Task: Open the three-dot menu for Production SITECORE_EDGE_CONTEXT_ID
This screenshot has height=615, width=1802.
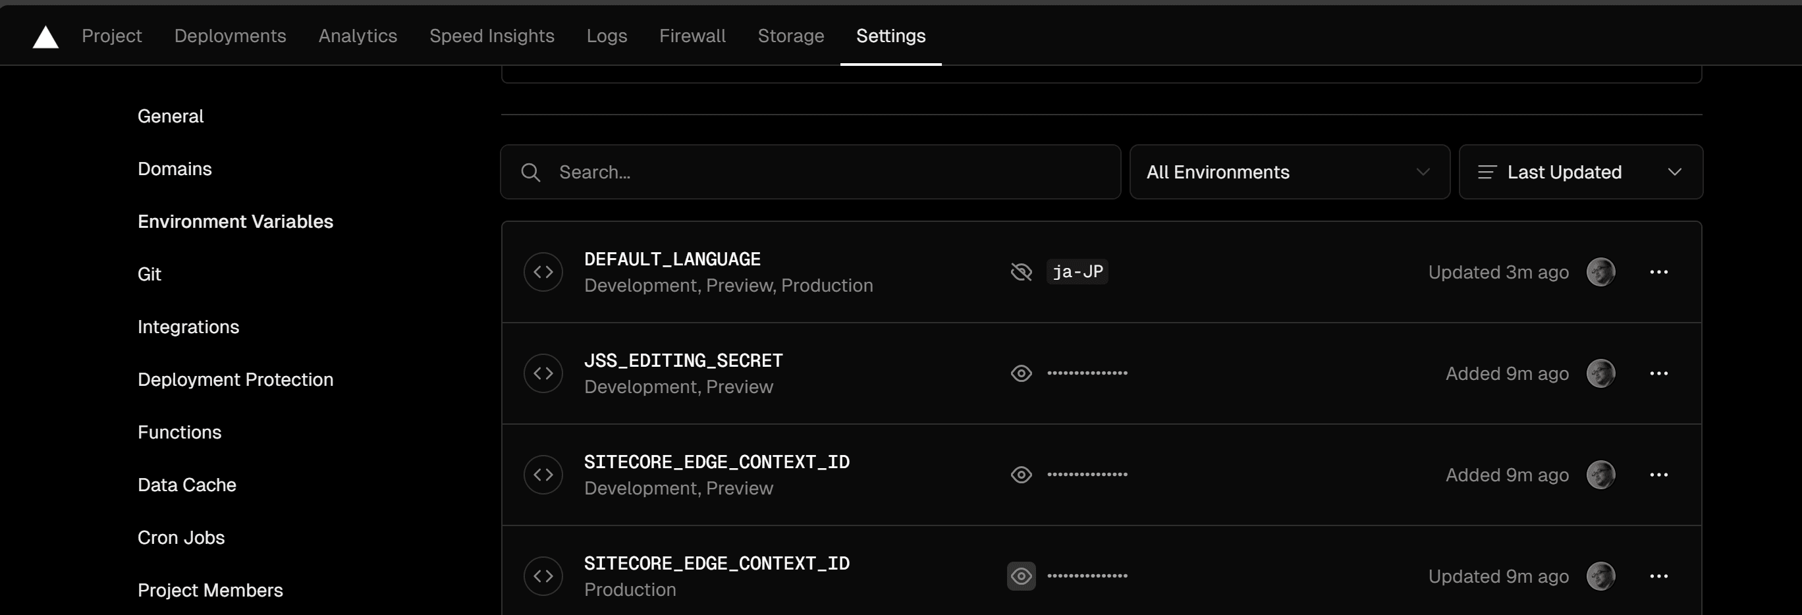Action: [1658, 577]
